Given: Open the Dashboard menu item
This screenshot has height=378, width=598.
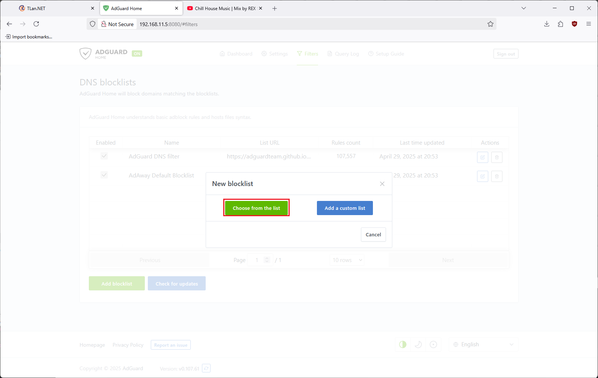Looking at the screenshot, I should point(236,54).
